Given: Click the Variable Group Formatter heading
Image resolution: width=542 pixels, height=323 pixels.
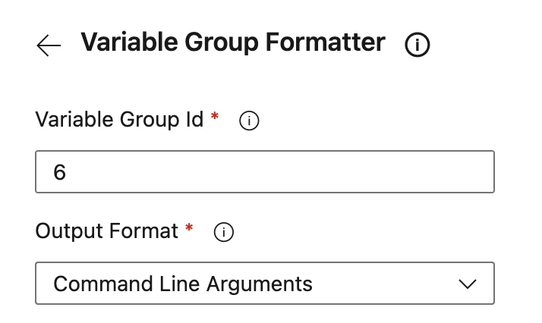Looking at the screenshot, I should 233,42.
